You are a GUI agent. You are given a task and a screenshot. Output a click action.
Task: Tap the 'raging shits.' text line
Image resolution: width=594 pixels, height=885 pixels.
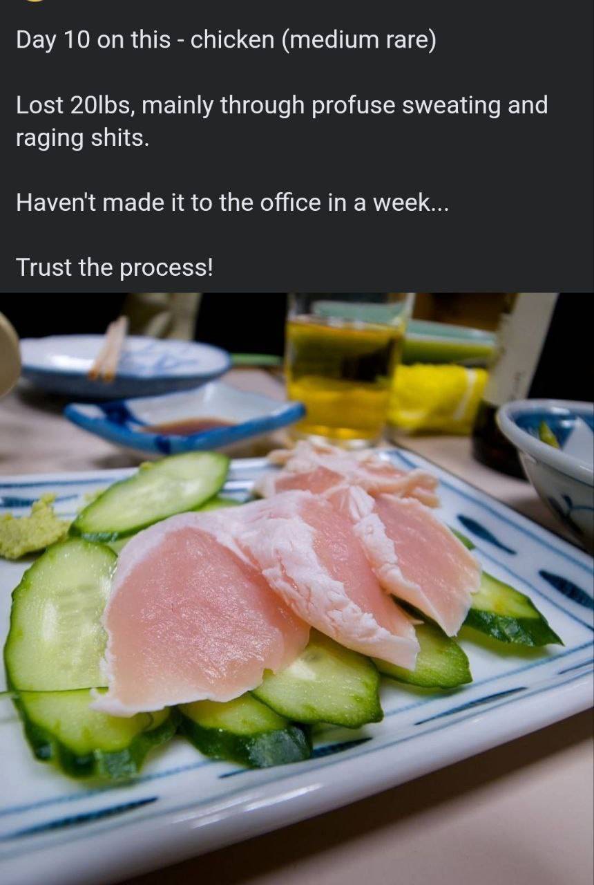[x=82, y=138]
